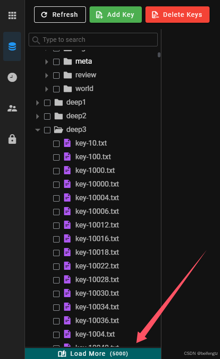
Task: Expand the deep1 folder
Action: pyautogui.click(x=38, y=103)
